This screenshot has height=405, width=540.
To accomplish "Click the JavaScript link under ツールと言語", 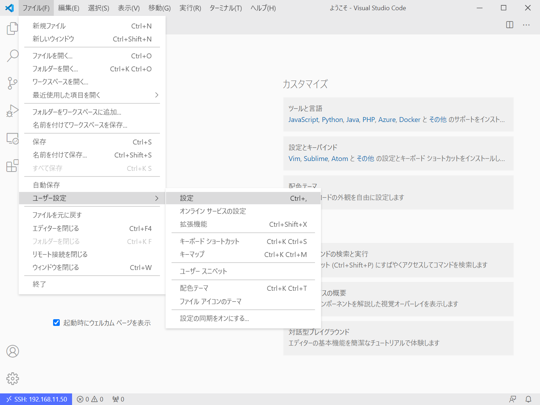I will pyautogui.click(x=303, y=120).
